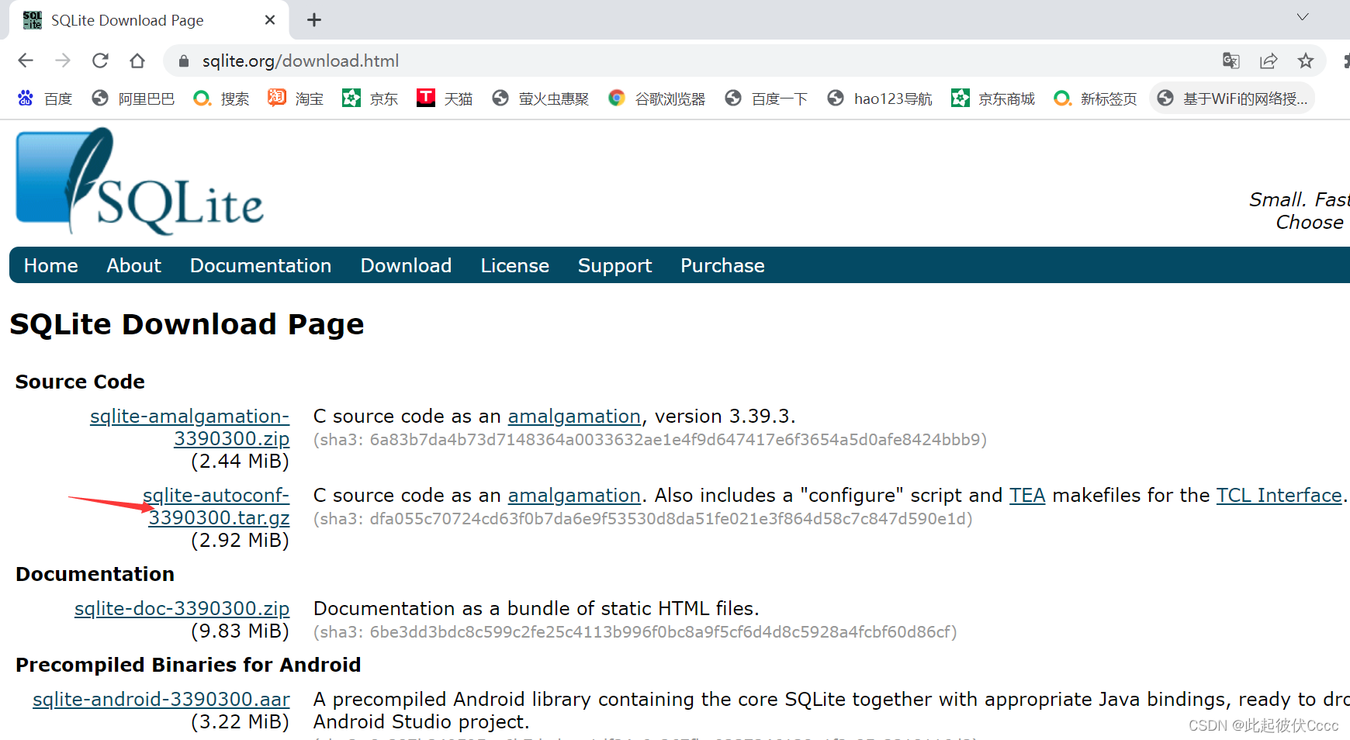Click the browser forward arrow
The height and width of the screenshot is (740, 1350).
click(63, 61)
